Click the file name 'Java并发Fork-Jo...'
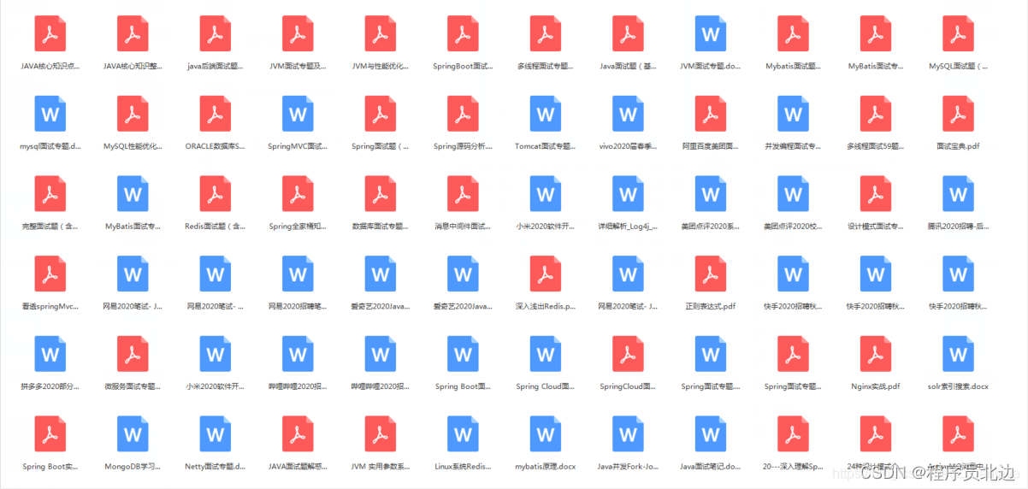 (x=629, y=467)
